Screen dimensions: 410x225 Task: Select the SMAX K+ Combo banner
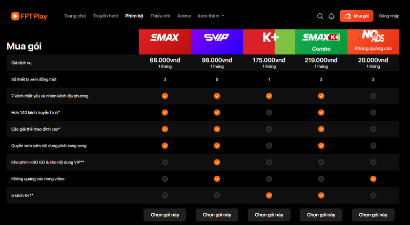pyautogui.click(x=321, y=42)
